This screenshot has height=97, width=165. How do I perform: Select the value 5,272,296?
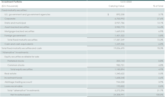click(119, 91)
